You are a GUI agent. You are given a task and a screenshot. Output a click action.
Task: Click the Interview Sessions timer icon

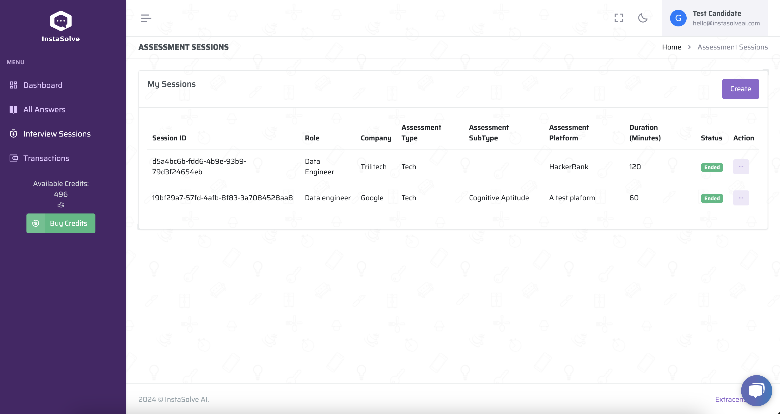tap(14, 134)
